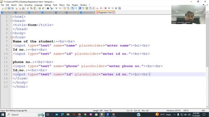Collapse the head fold marker on line 2
This screenshot has height=117, width=209.
coord(12,21)
